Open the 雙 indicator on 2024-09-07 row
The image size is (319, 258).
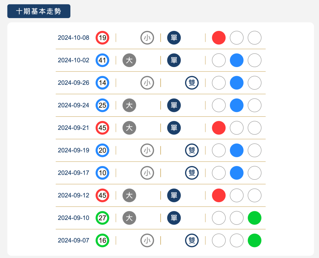[x=192, y=241]
